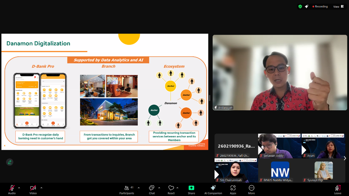Open the More options menu

pyautogui.click(x=251, y=190)
